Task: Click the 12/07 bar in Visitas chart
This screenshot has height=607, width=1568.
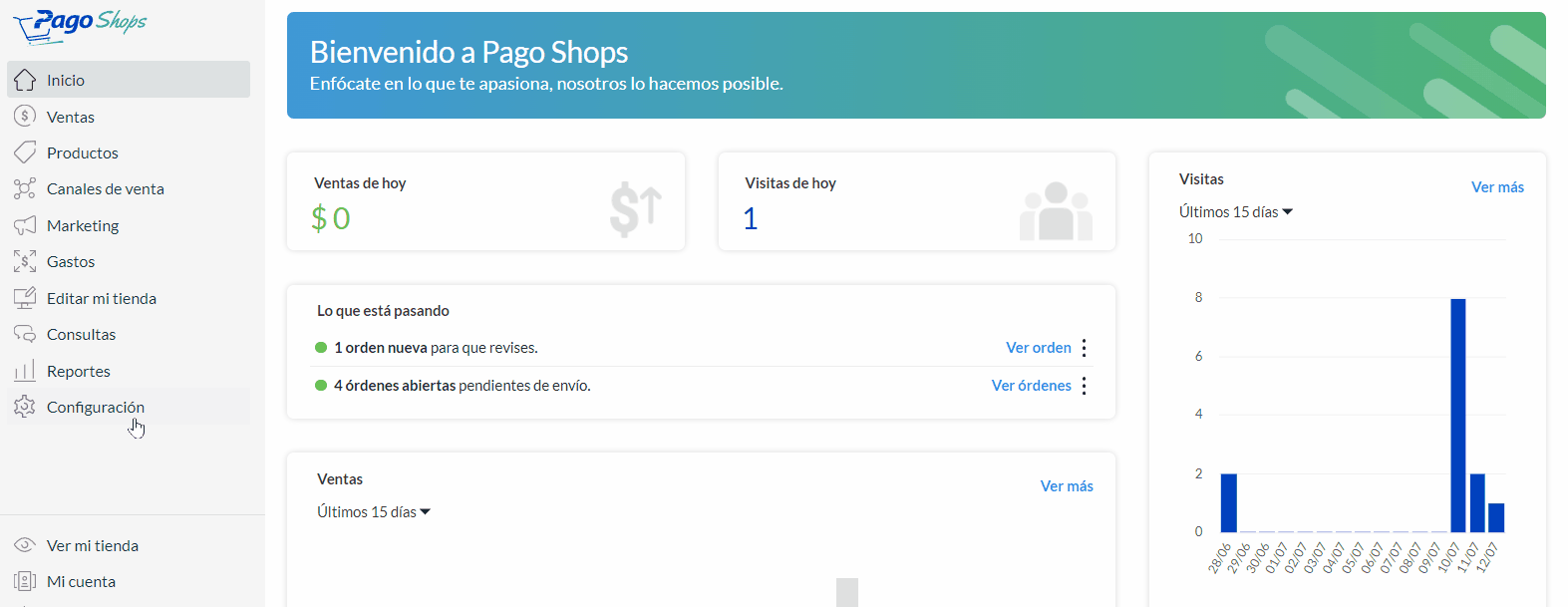Action: pos(1496,517)
